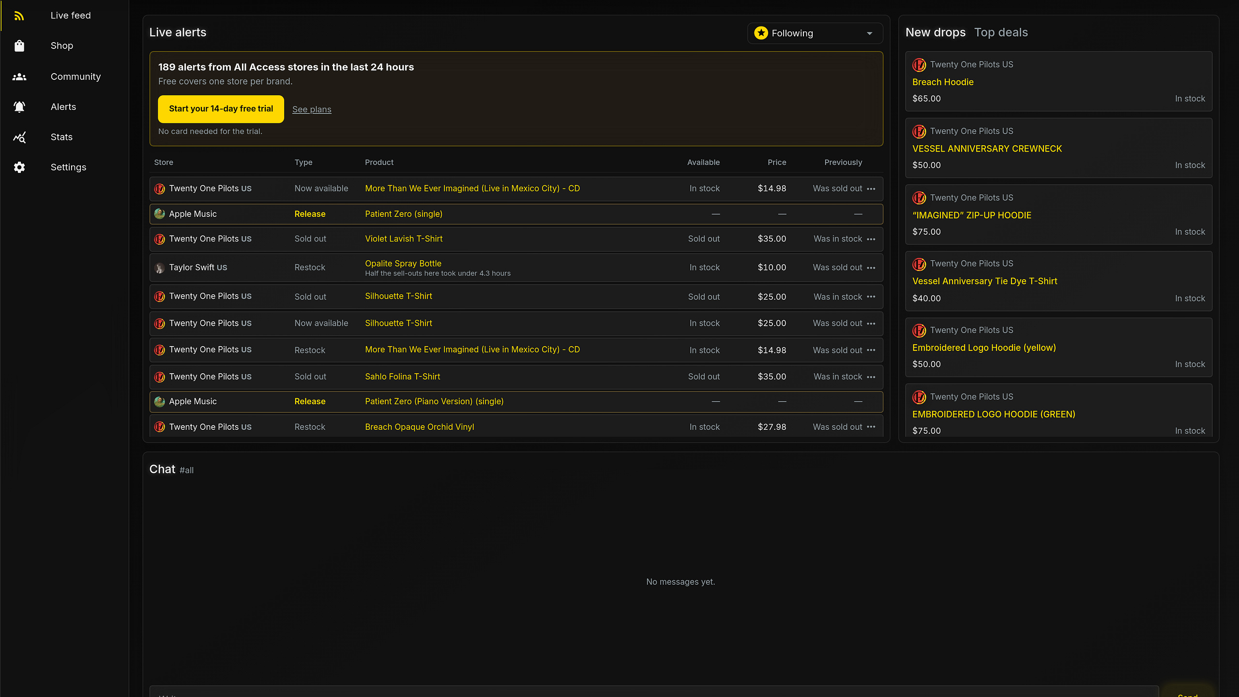
Task: Open more options for Sahlo Folina T-Shirt row
Action: pos(871,377)
